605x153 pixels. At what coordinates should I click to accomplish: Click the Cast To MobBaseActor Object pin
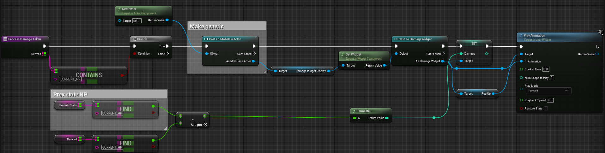tap(207, 54)
